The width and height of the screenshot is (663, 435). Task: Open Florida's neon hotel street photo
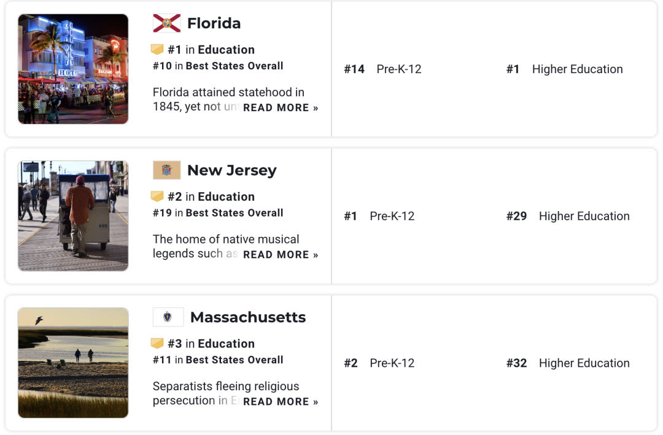(73, 69)
